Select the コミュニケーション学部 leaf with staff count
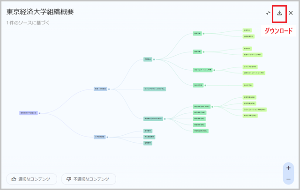The width and height of the screenshot is (300, 190). [x=255, y=110]
